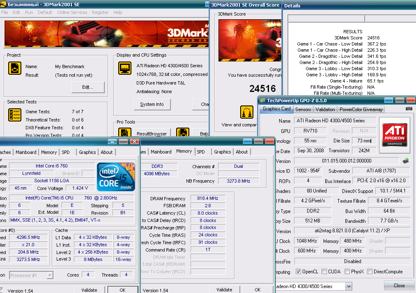Click the Close button in GPU-Z
The image size is (416, 293).
point(399,286)
